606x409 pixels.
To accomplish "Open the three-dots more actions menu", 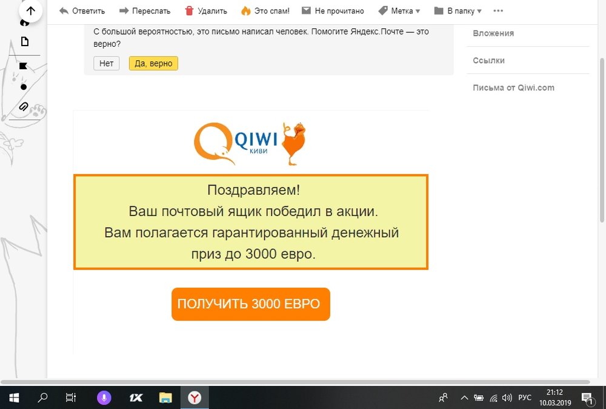I will click(x=498, y=11).
